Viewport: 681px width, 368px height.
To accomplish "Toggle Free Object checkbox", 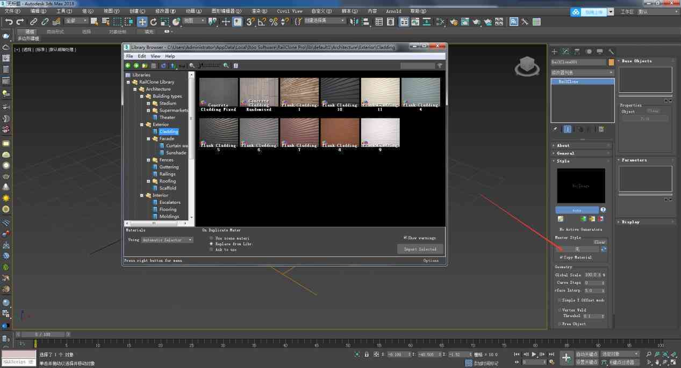I will coord(560,324).
